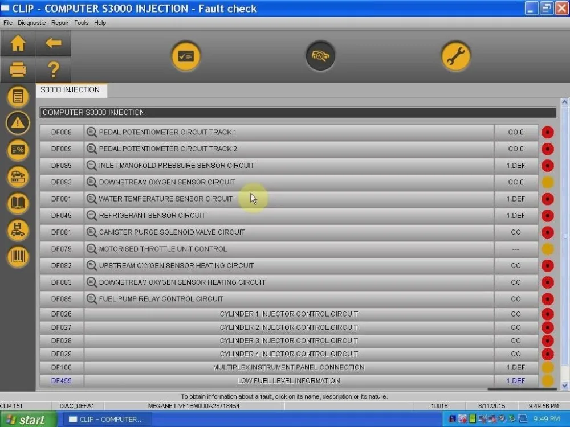Click fault CANISTER PURGE SOLENOID VALVE CIRCUIT
The width and height of the screenshot is (570, 427).
172,232
